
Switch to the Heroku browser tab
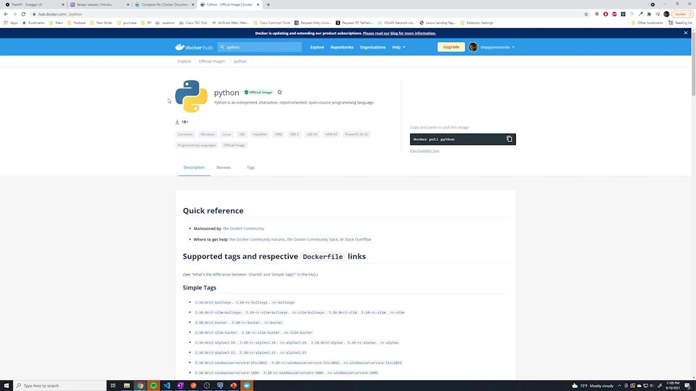pyautogui.click(x=98, y=4)
